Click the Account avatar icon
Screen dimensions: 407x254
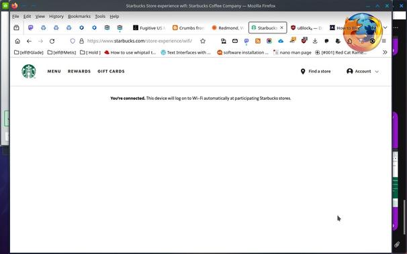click(x=350, y=71)
